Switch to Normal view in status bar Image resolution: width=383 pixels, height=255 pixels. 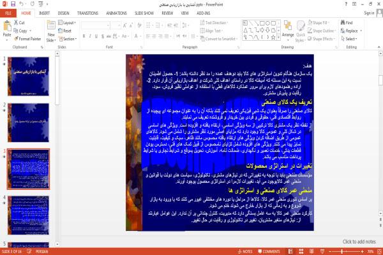click(x=290, y=251)
